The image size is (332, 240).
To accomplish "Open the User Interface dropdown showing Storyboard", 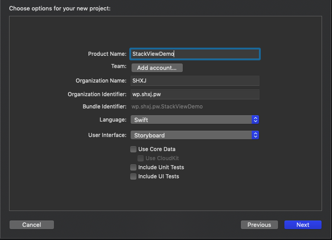I will click(x=190, y=135).
